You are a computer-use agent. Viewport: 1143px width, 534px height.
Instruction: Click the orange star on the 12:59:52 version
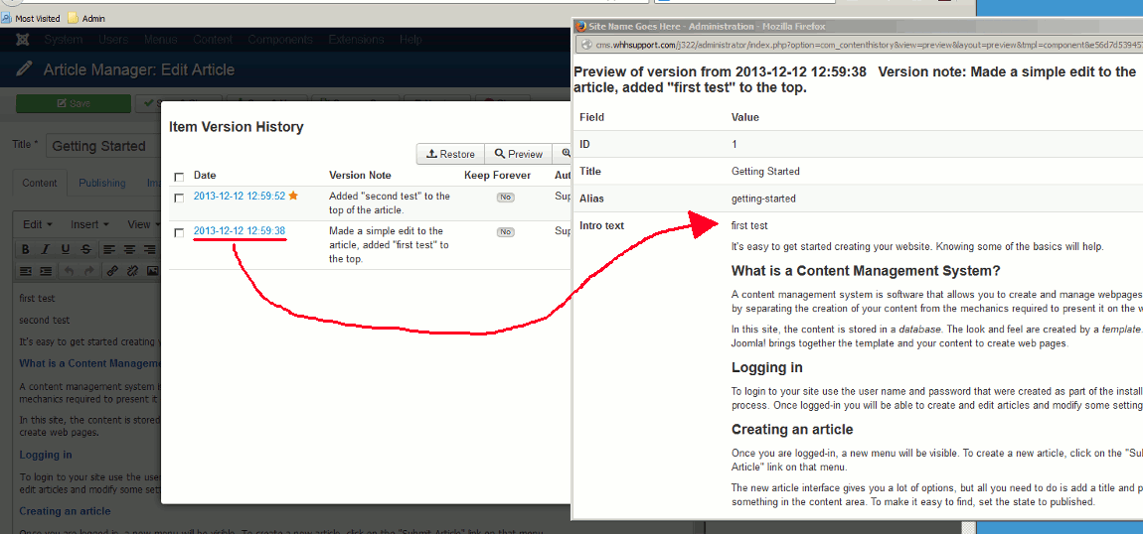[x=293, y=196]
